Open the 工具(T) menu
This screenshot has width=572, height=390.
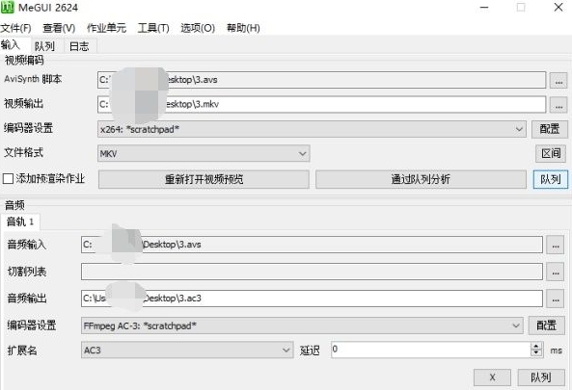pos(153,28)
